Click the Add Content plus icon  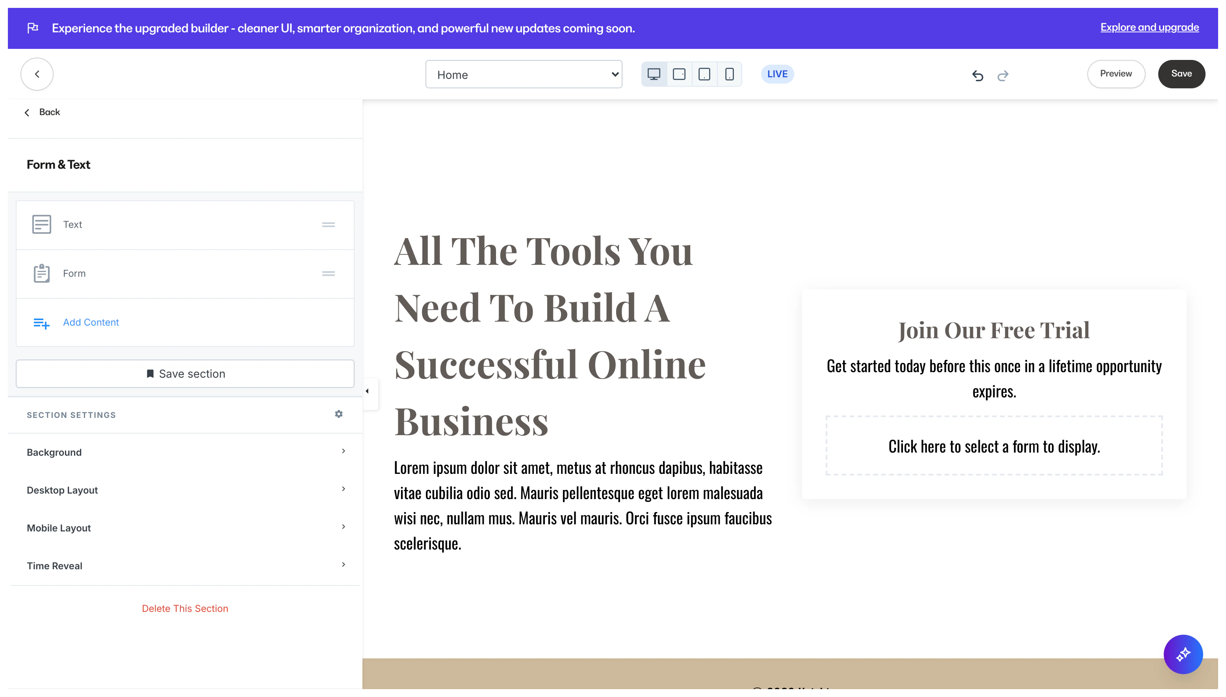[41, 322]
